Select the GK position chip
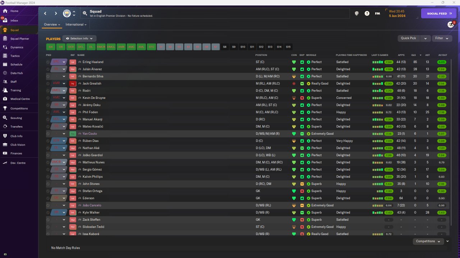The width and height of the screenshot is (460, 258). tap(51, 47)
